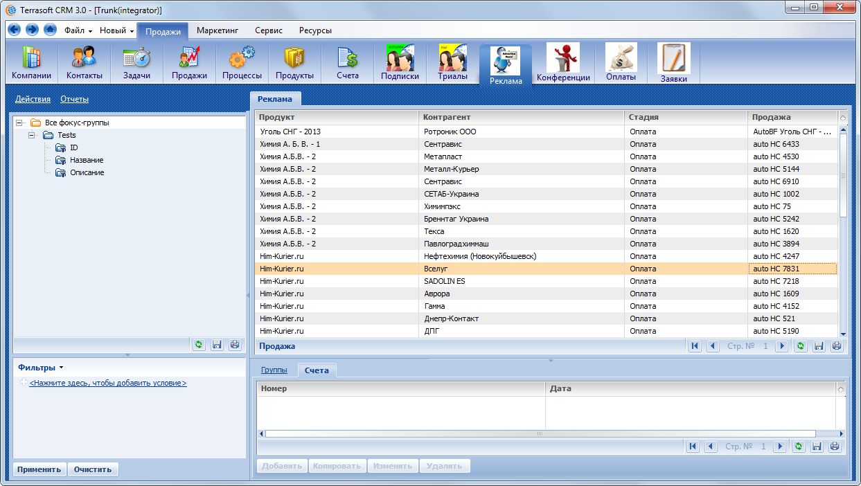Open the Компании section
The width and height of the screenshot is (861, 486).
point(31,64)
